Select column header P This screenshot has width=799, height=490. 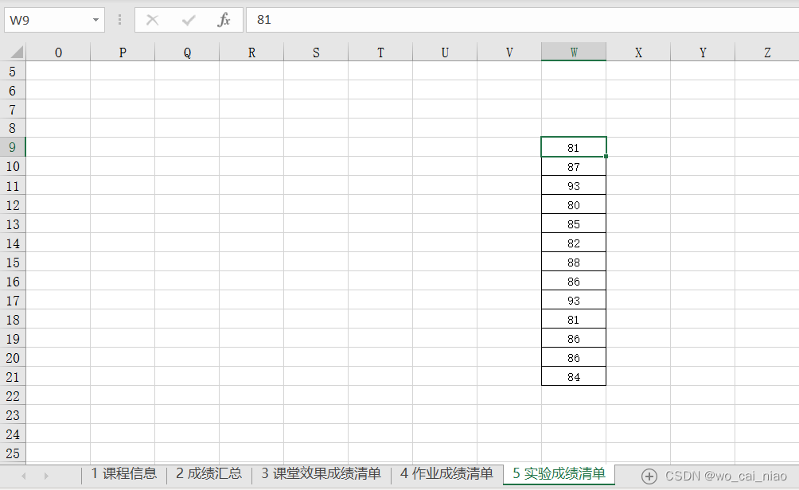pyautogui.click(x=123, y=52)
